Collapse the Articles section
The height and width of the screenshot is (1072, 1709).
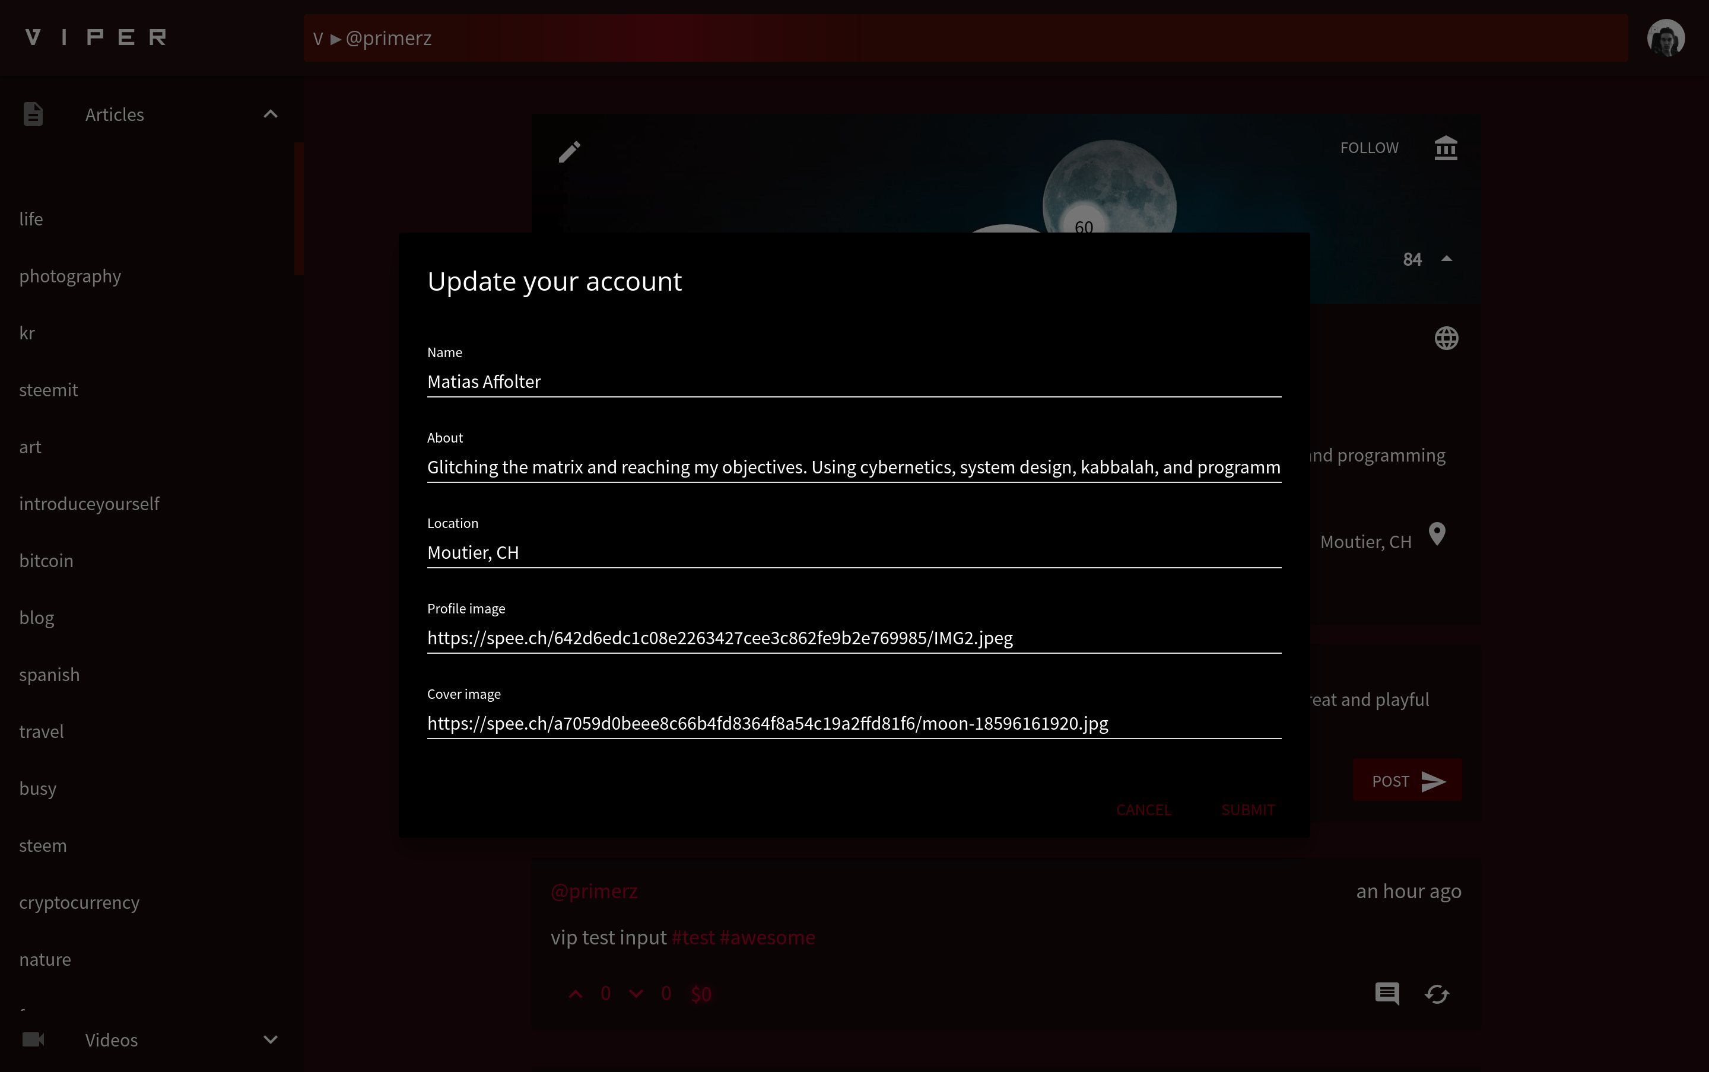tap(270, 114)
